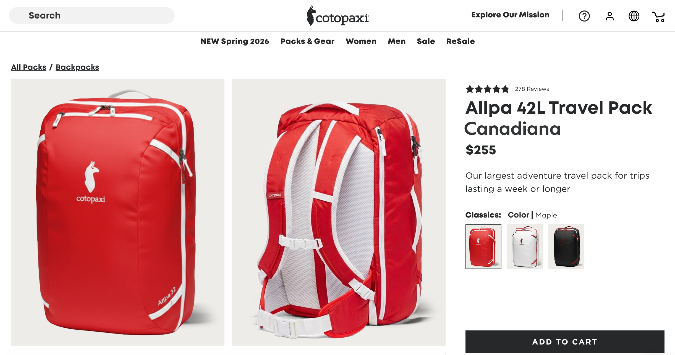Open the Women menu

(361, 41)
